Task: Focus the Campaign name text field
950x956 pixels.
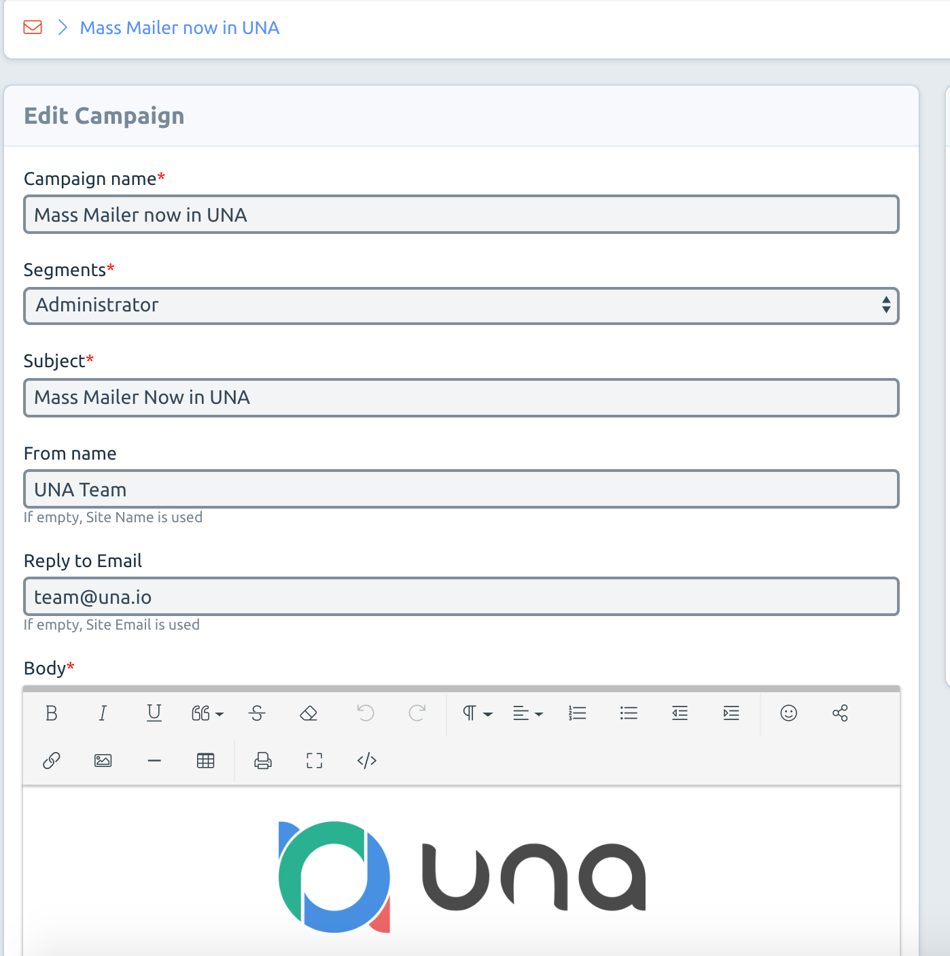Action: click(461, 214)
